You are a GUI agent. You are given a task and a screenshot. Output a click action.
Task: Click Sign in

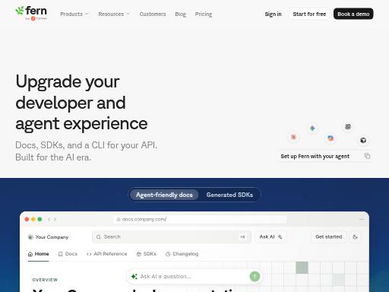[273, 14]
